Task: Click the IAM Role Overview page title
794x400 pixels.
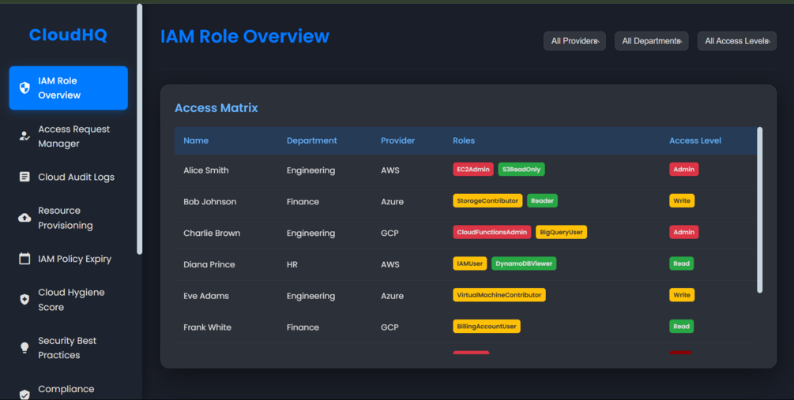Action: pos(245,36)
